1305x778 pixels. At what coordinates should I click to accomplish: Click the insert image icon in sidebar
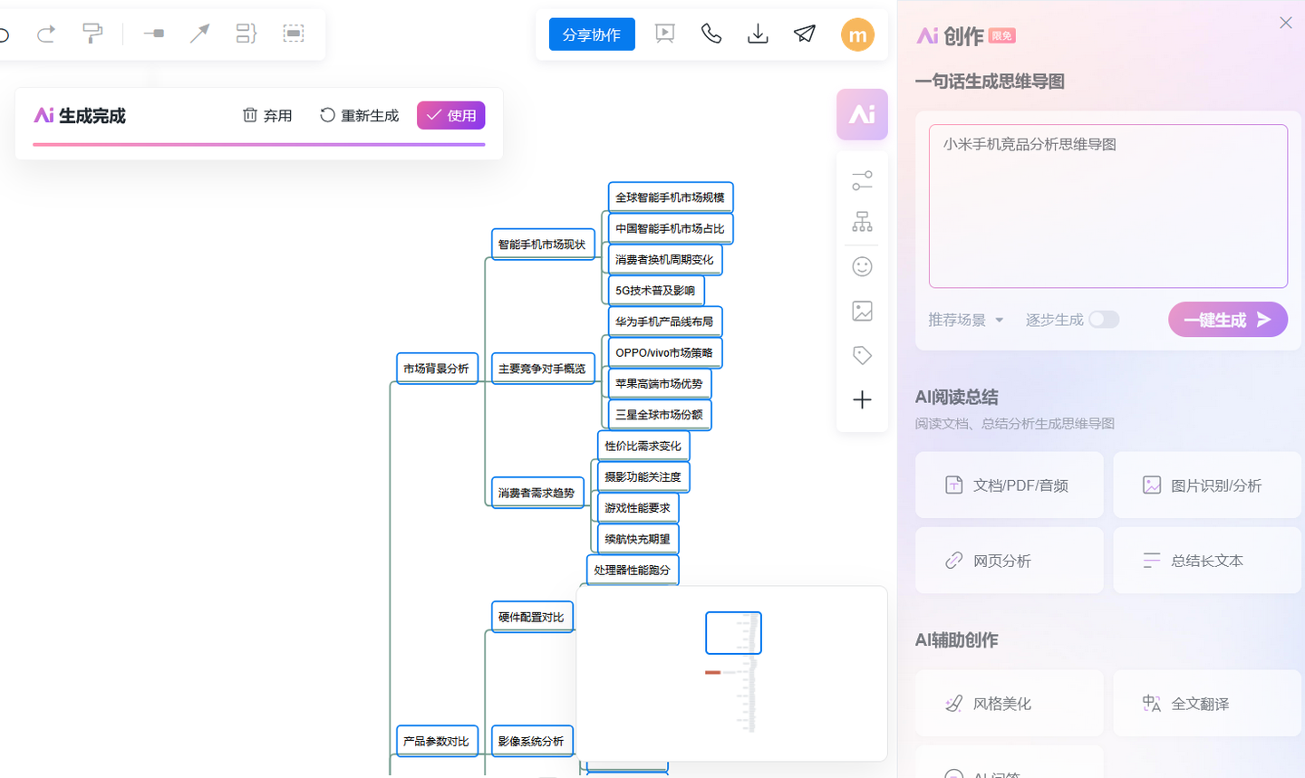tap(862, 311)
